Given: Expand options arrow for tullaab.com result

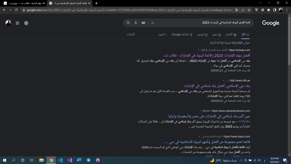Looking at the screenshot, I should tap(198, 50).
